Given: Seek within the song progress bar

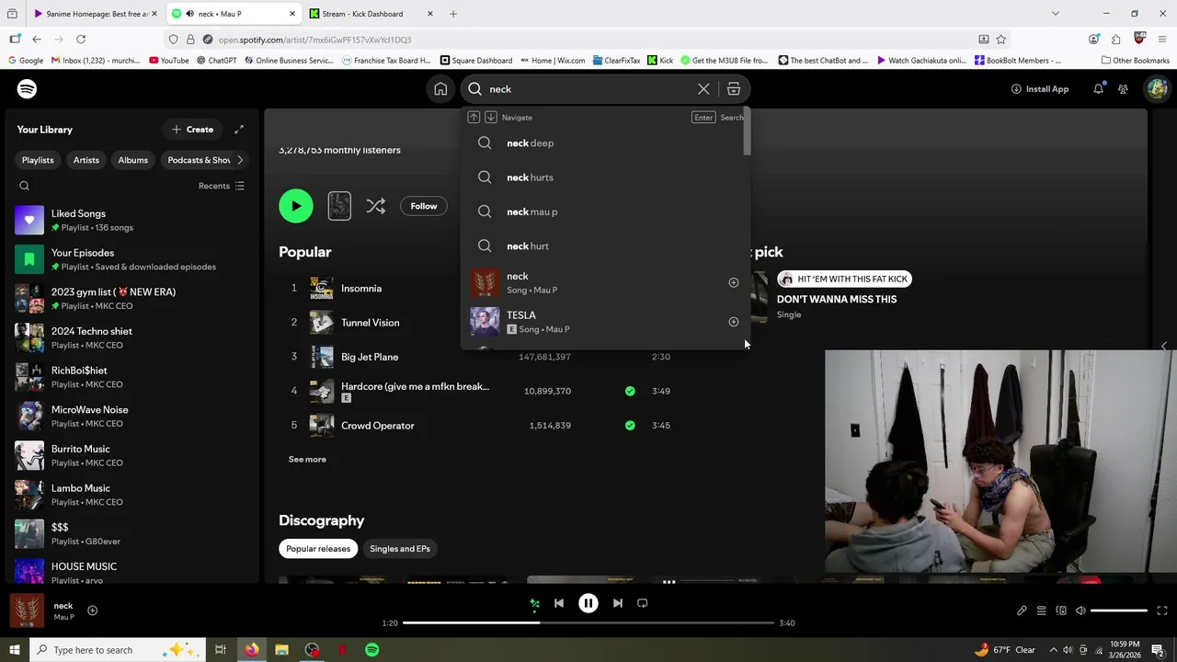Looking at the screenshot, I should point(588,623).
